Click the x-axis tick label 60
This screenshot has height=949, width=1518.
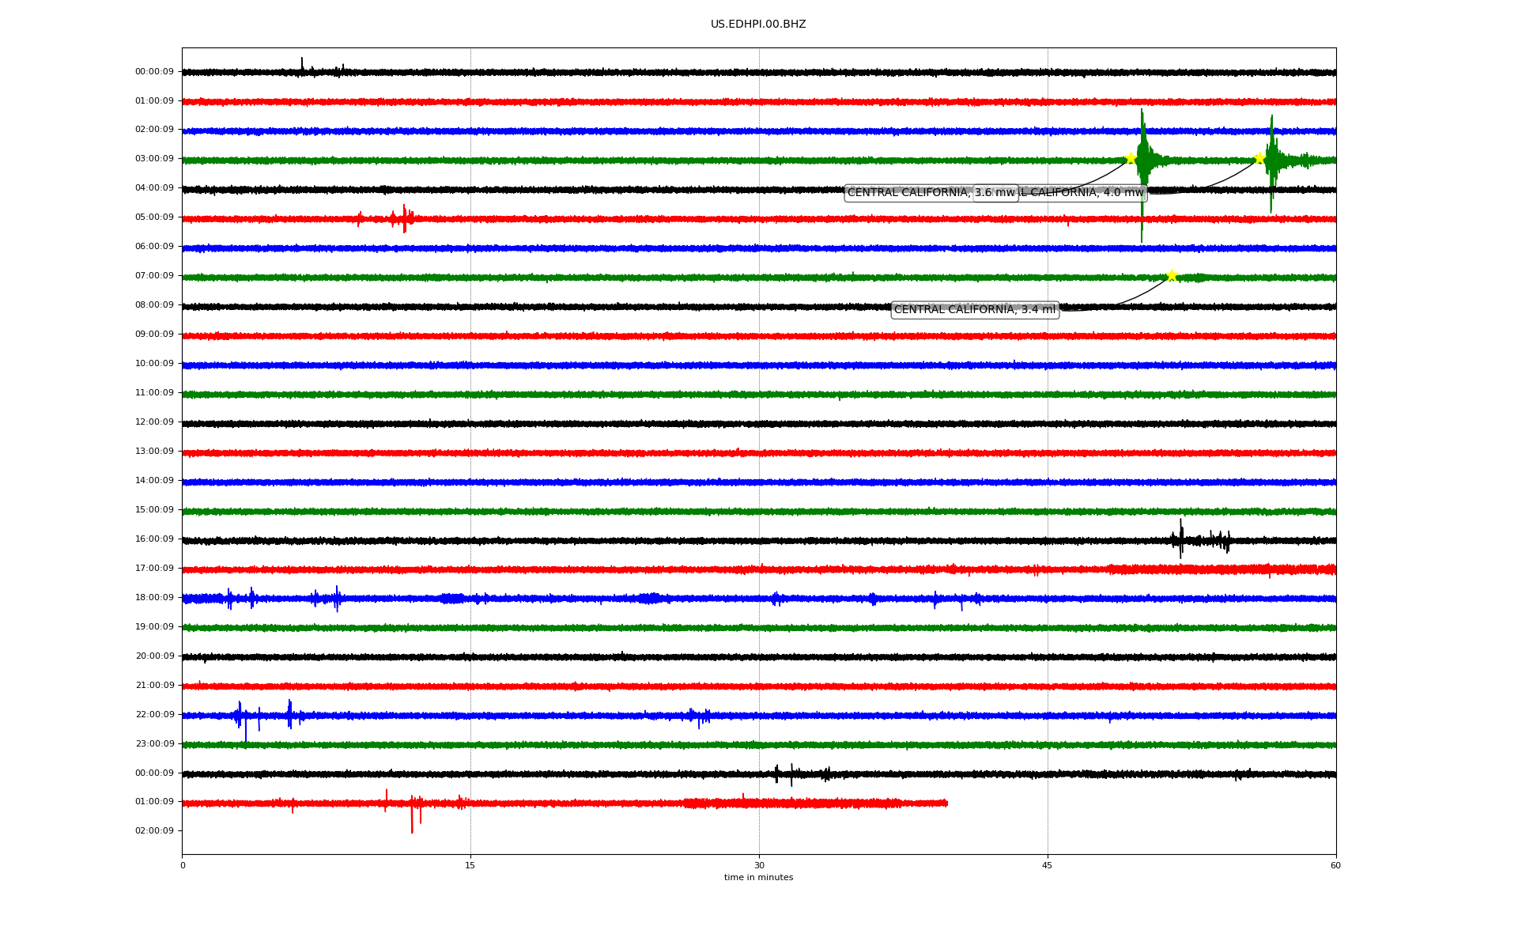coord(1335,866)
